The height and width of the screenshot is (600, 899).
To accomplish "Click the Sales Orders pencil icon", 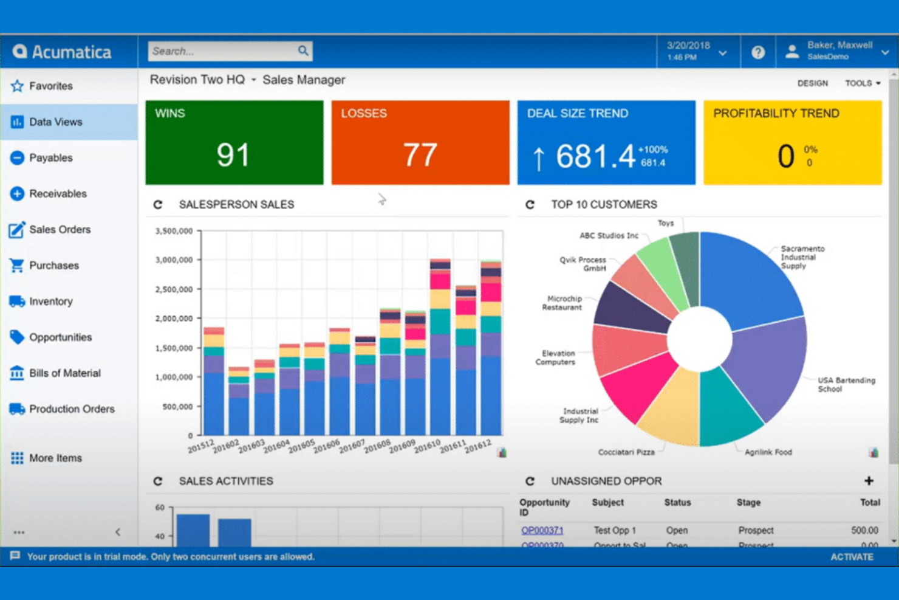I will pos(17,229).
